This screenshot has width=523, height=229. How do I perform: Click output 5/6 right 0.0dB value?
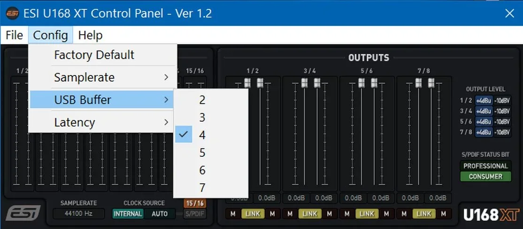click(x=381, y=199)
